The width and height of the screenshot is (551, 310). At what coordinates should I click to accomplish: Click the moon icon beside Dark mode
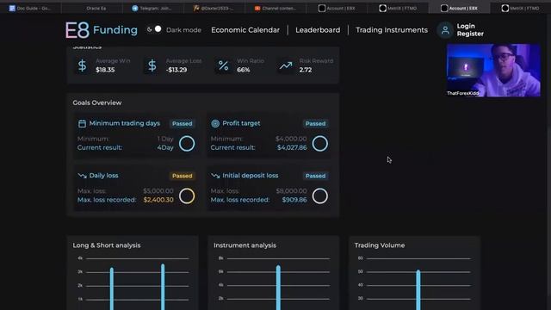[149, 30]
